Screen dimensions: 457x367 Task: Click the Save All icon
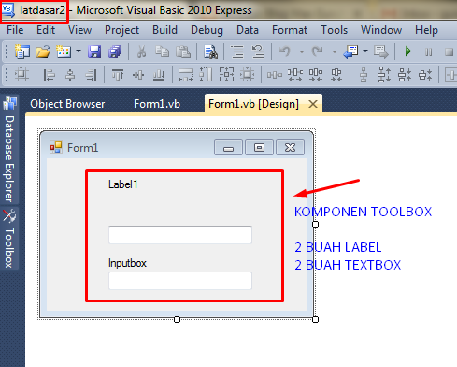(x=115, y=51)
